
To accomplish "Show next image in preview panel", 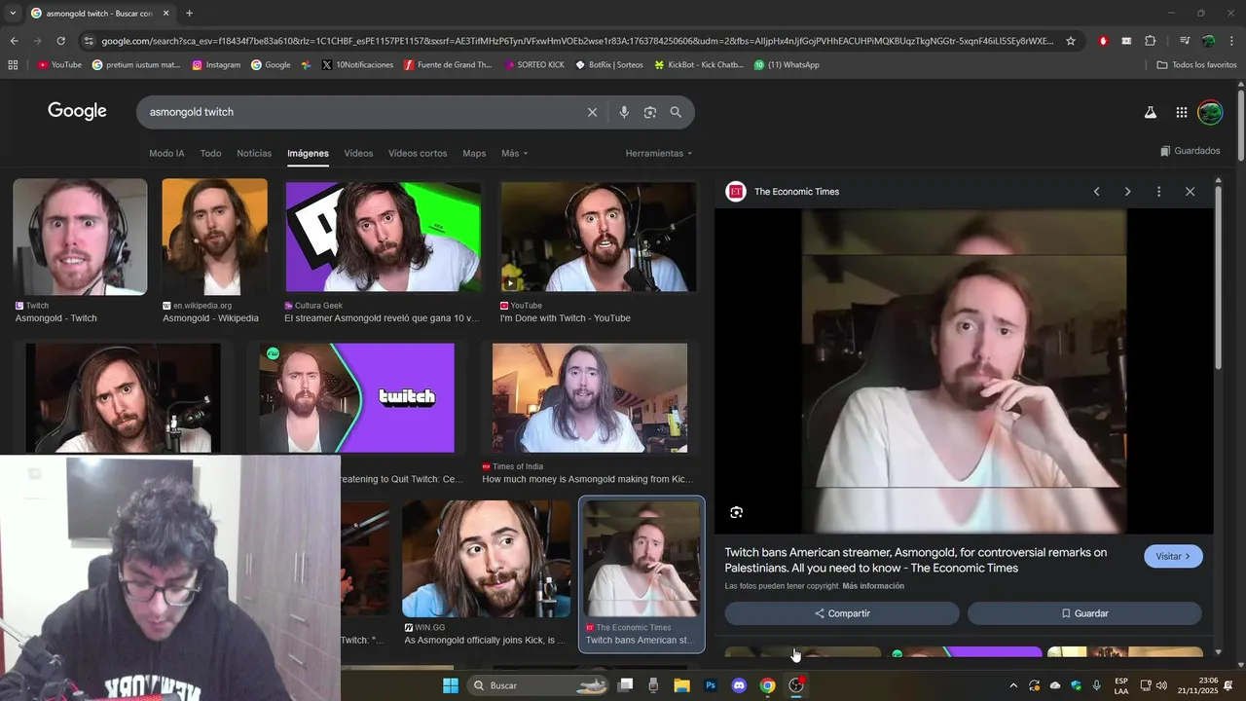I will pyautogui.click(x=1127, y=192).
